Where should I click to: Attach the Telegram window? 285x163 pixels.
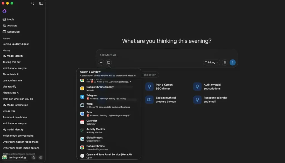pyautogui.click(x=109, y=97)
